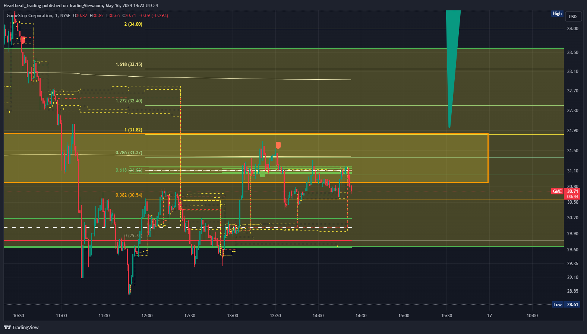Select the Fibonacci label 0.382 (30.54)
The image size is (587, 334).
point(129,195)
